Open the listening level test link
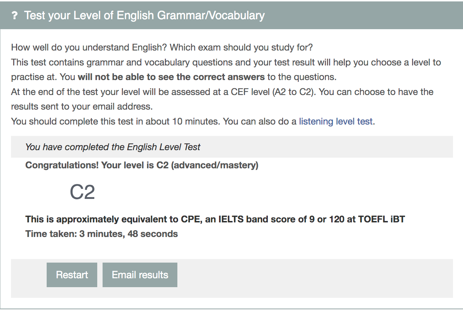Image resolution: width=463 pixels, height=311 pixels. point(335,121)
